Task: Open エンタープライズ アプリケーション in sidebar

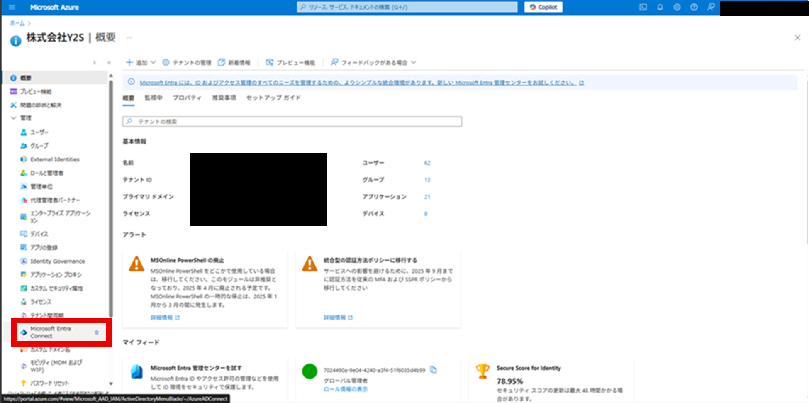Action: (59, 217)
